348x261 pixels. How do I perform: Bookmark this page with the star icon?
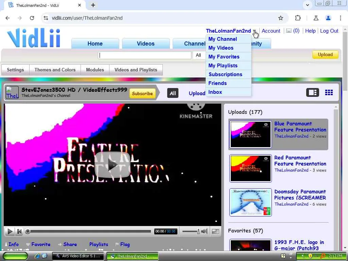point(280,18)
